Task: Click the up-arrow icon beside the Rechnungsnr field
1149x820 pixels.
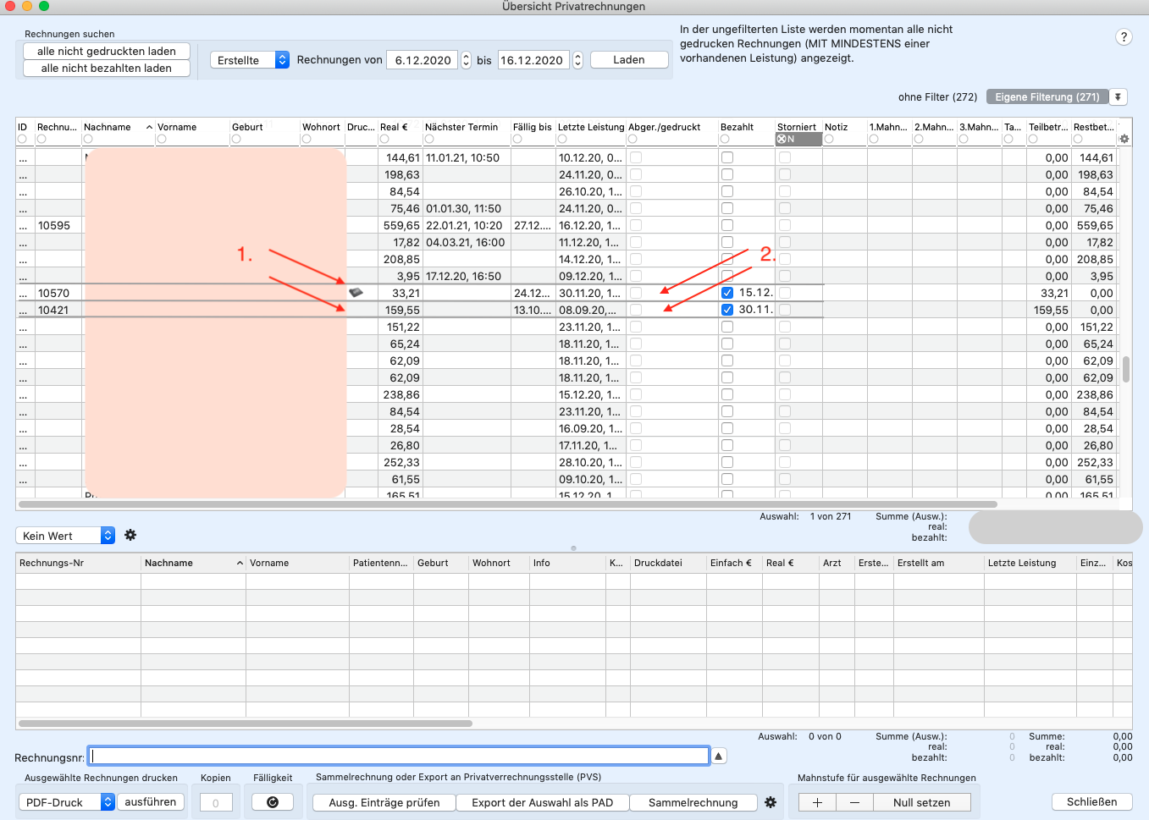Action: coord(719,756)
